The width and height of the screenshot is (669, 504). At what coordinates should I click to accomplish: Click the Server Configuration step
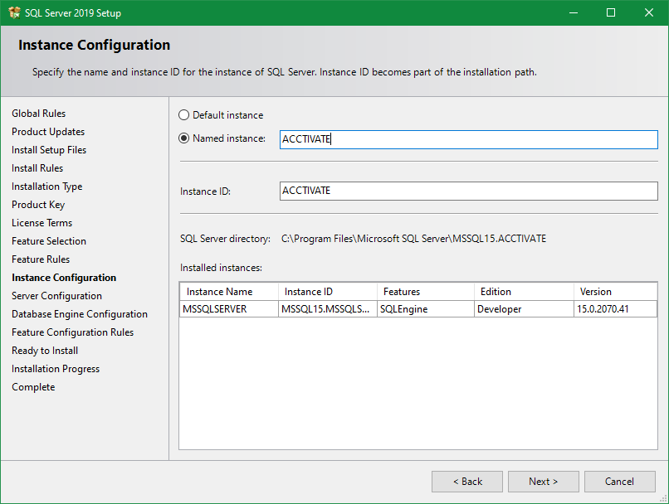[x=56, y=296]
